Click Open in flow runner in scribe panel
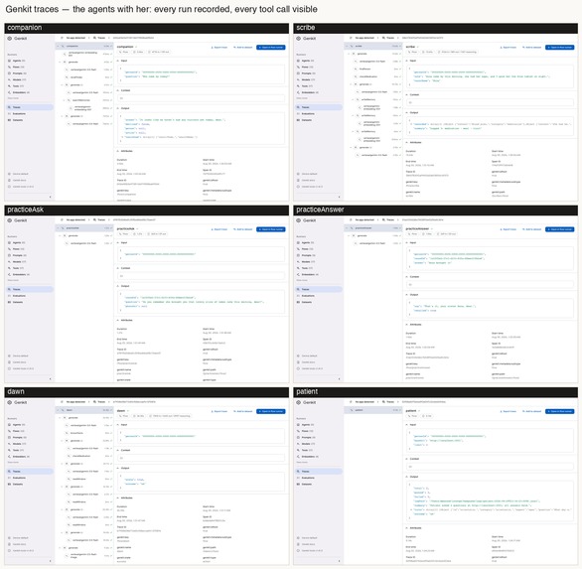The height and width of the screenshot is (569, 582). [559, 47]
